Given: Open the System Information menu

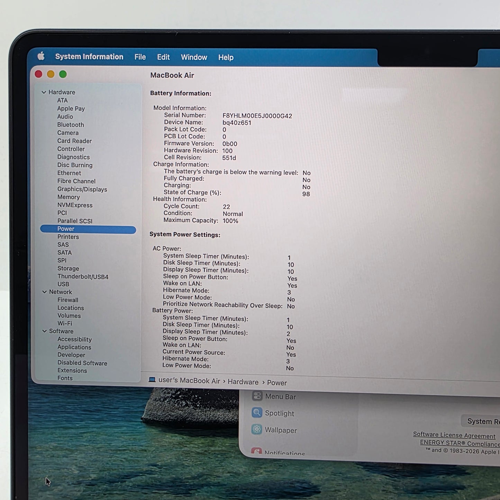Looking at the screenshot, I should [x=89, y=56].
